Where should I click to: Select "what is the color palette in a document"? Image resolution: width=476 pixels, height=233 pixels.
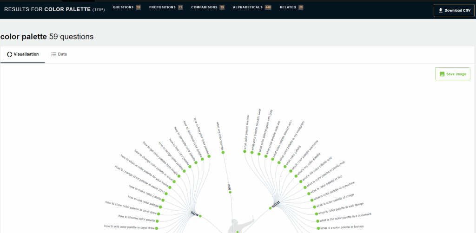pyautogui.click(x=345, y=217)
